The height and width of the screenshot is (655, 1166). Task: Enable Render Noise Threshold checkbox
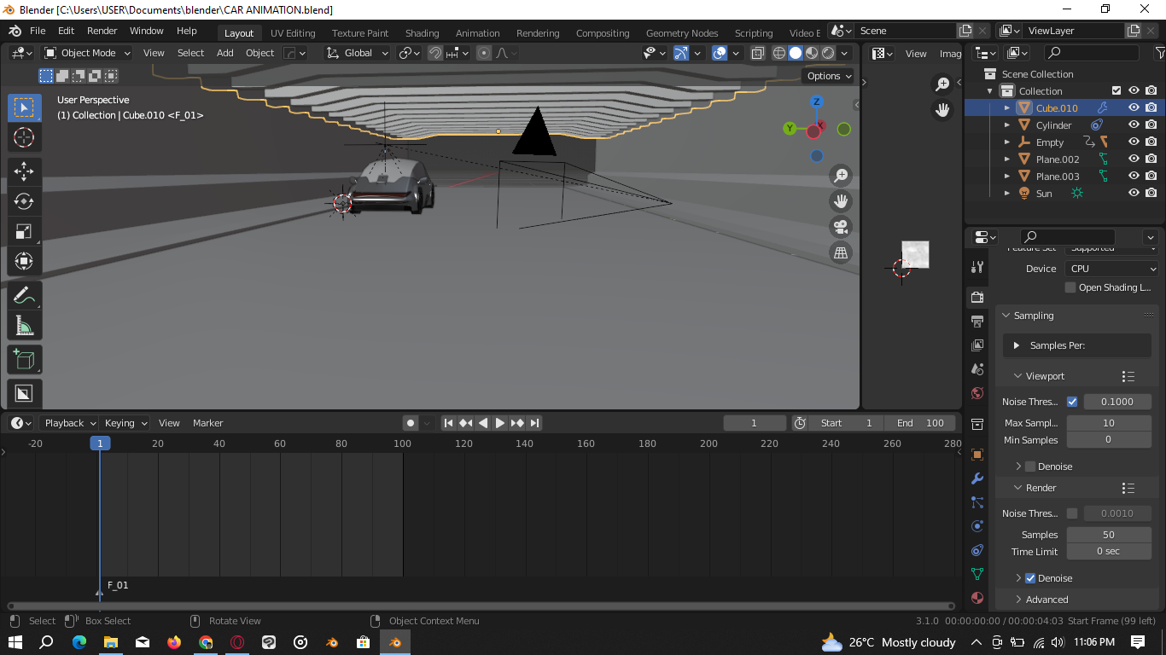point(1072,513)
